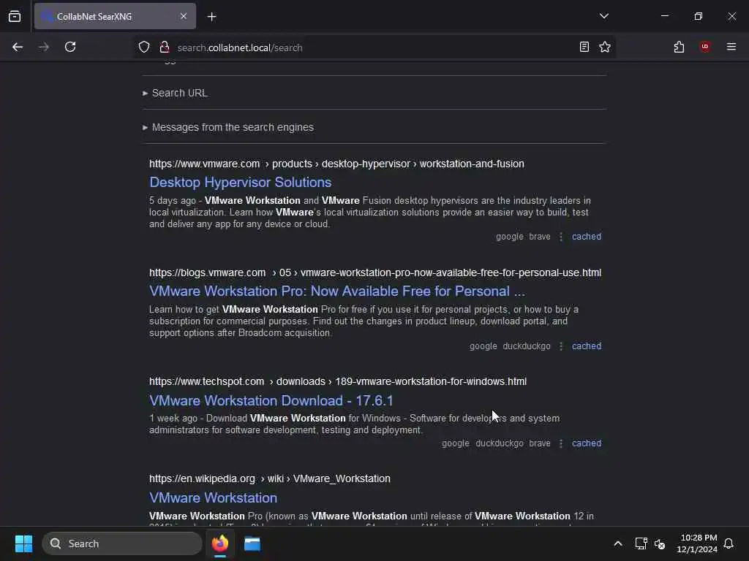Image resolution: width=749 pixels, height=561 pixels.
Task: Bookmark this page with star icon
Action: pyautogui.click(x=605, y=47)
